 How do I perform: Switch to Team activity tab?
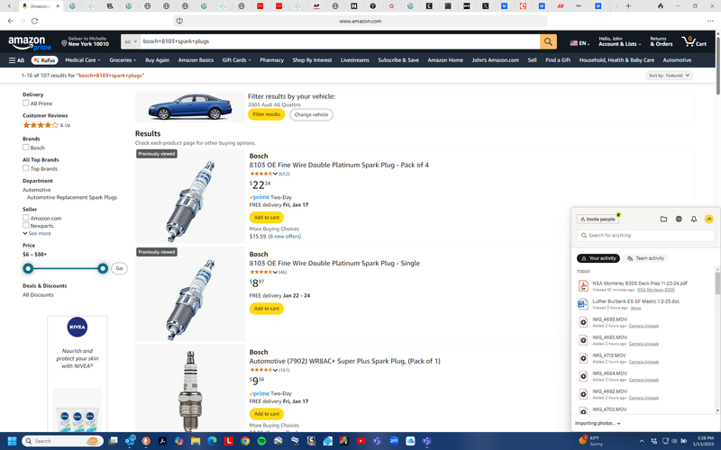tap(645, 258)
